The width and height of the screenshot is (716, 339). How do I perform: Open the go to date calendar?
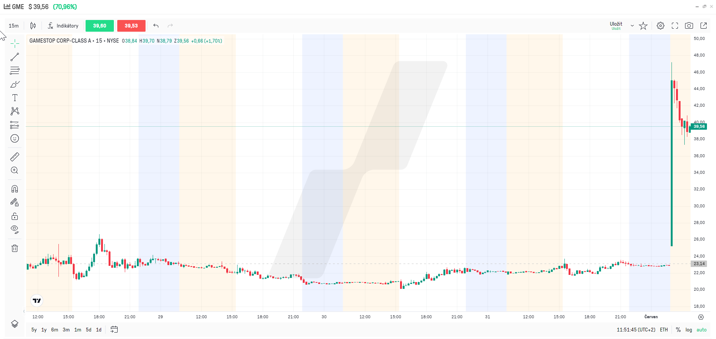pyautogui.click(x=114, y=330)
